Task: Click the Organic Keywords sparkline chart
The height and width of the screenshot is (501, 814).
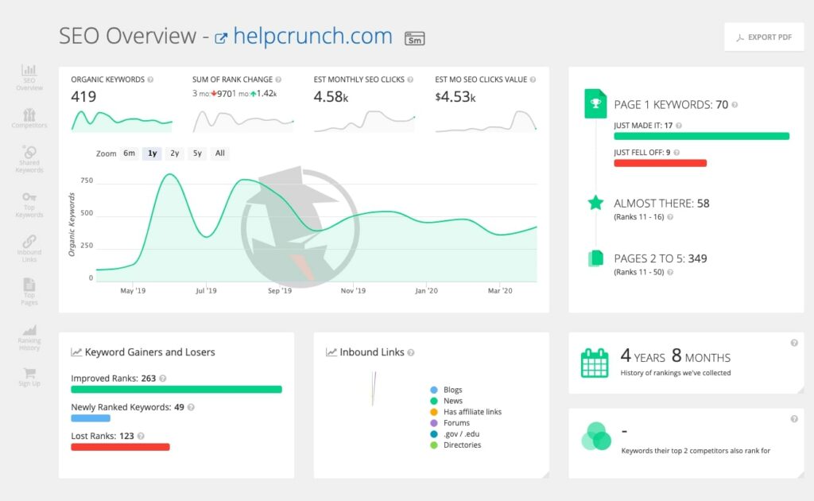Action: [x=122, y=121]
